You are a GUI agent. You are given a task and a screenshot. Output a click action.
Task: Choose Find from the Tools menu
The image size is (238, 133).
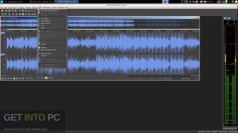(x=52, y=26)
